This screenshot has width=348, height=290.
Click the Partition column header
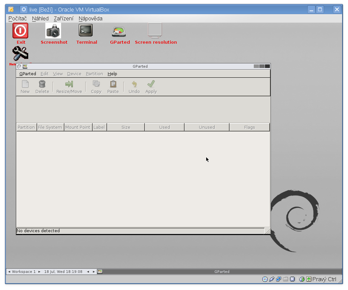[x=27, y=127]
